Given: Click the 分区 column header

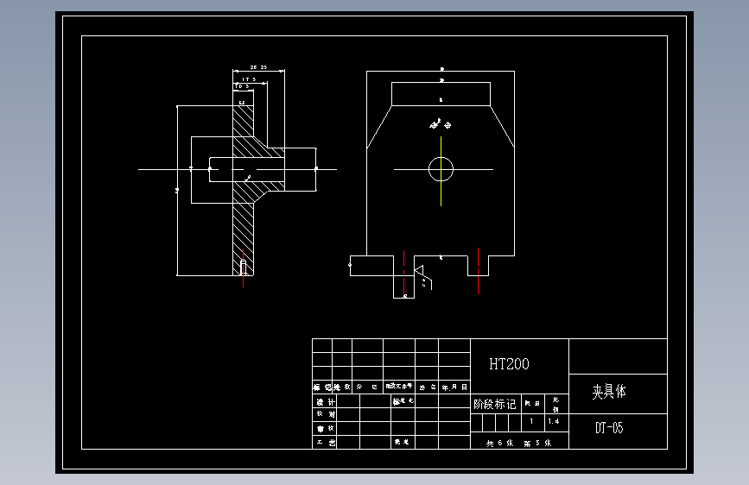Looking at the screenshot, I should point(367,387).
